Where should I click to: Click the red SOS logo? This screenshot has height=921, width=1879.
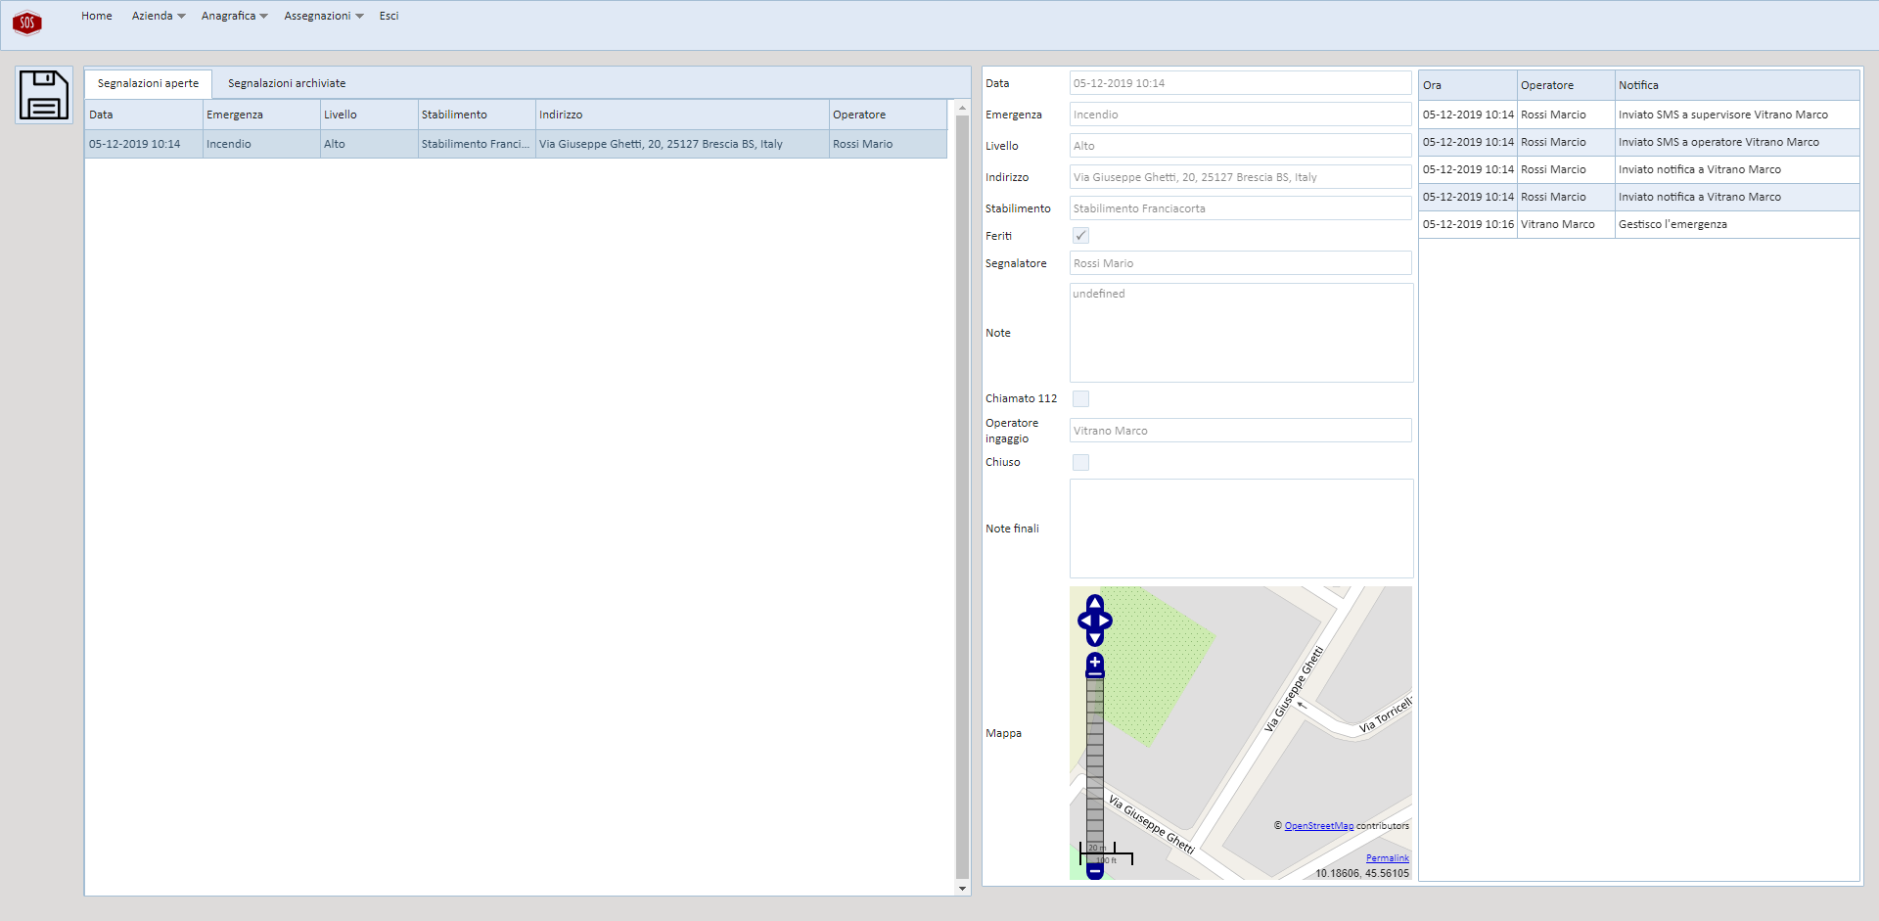(x=27, y=23)
